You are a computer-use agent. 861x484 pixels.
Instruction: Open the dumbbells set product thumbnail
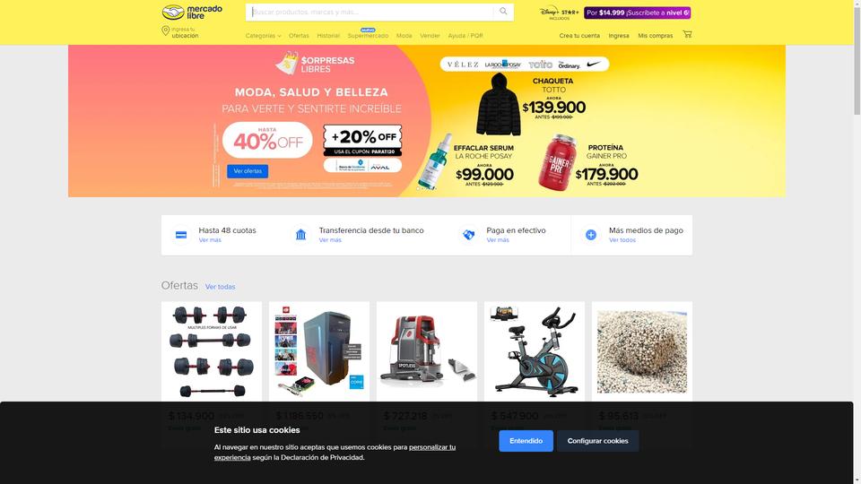tap(212, 351)
